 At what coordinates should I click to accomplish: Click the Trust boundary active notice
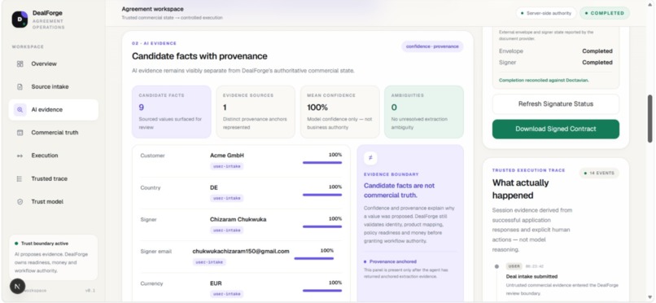[x=53, y=257]
